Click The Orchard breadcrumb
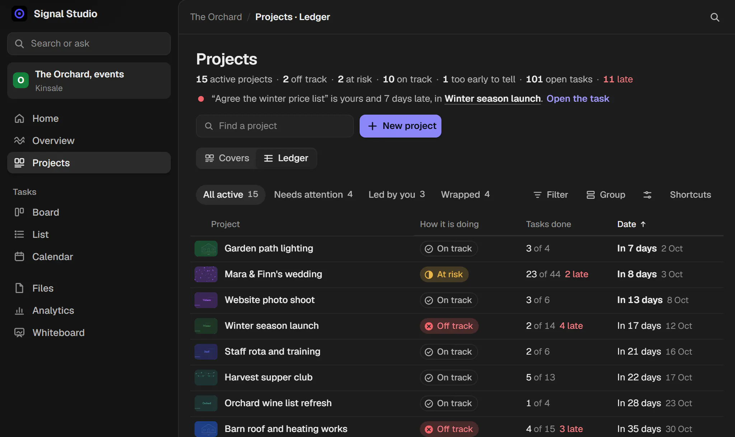 point(216,17)
